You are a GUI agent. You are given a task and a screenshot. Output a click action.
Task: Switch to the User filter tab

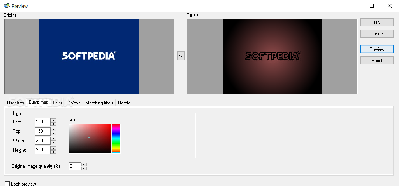(x=16, y=103)
